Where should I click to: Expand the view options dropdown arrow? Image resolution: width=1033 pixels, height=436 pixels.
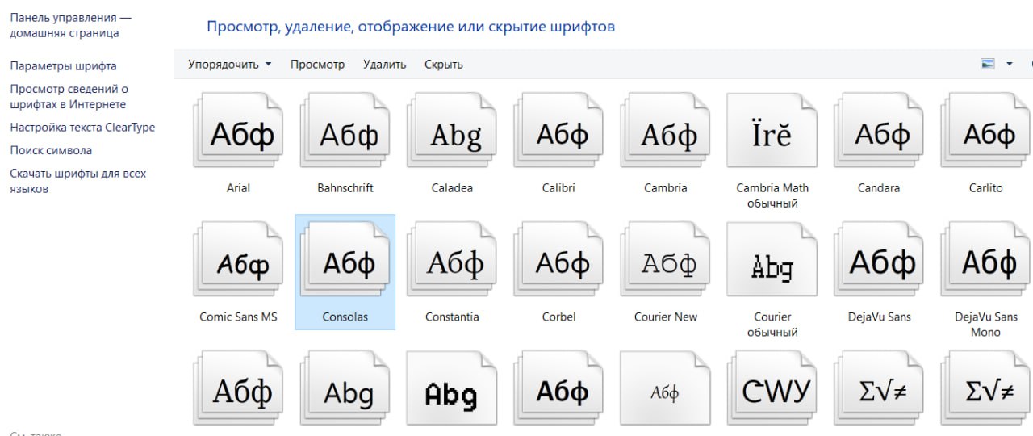(1009, 65)
